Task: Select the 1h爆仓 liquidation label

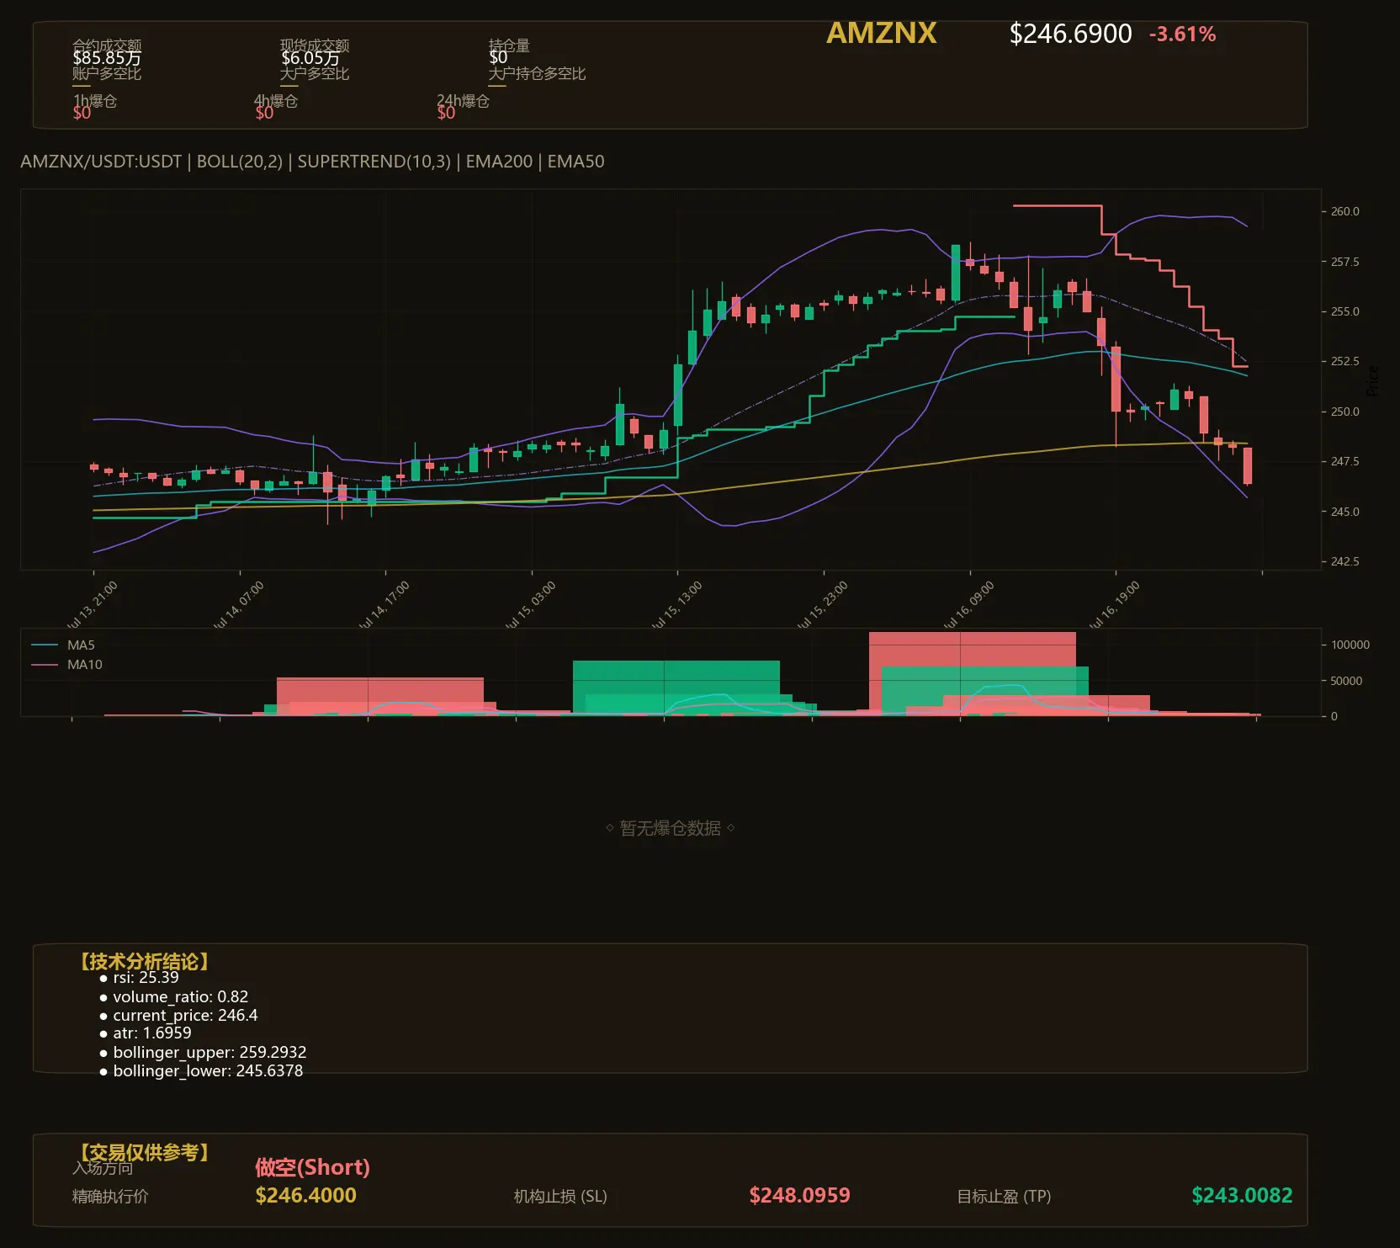Action: point(94,101)
